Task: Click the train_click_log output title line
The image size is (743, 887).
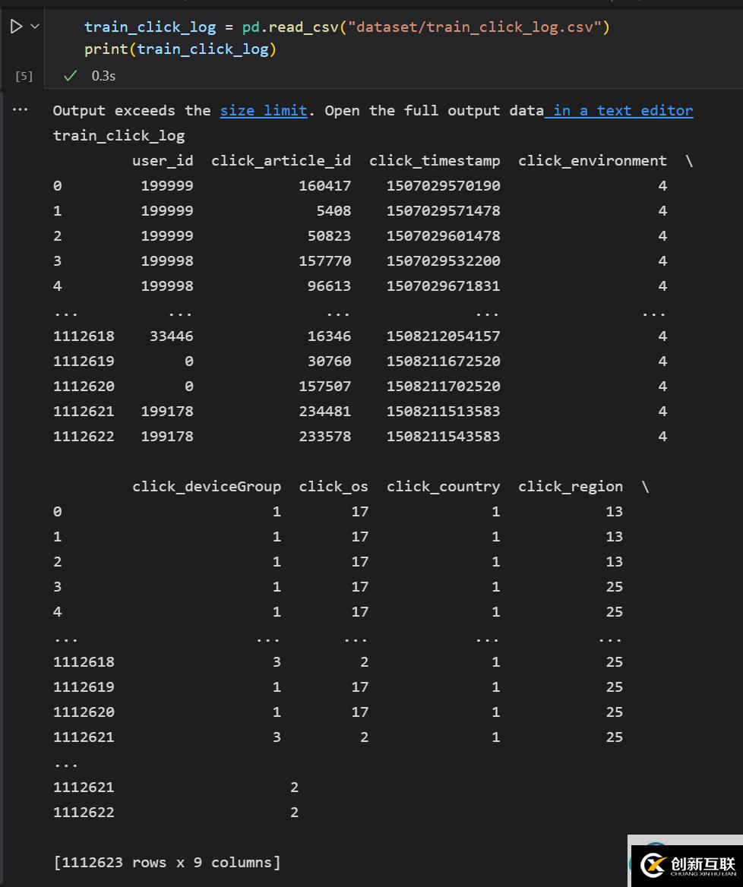Action: tap(119, 136)
